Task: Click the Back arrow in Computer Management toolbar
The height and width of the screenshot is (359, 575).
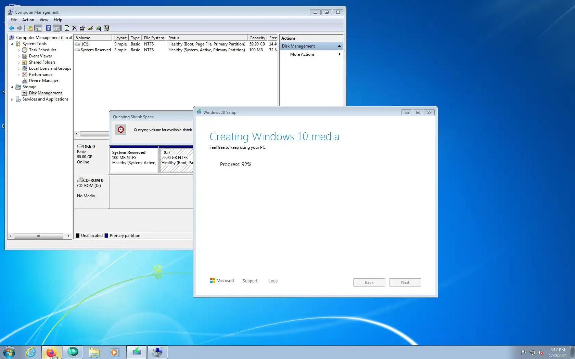Action: 12,28
